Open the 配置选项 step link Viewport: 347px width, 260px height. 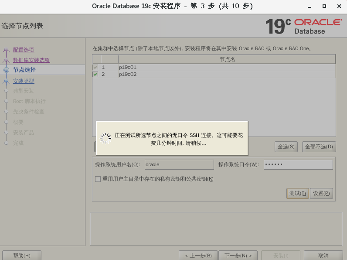pyautogui.click(x=24, y=50)
